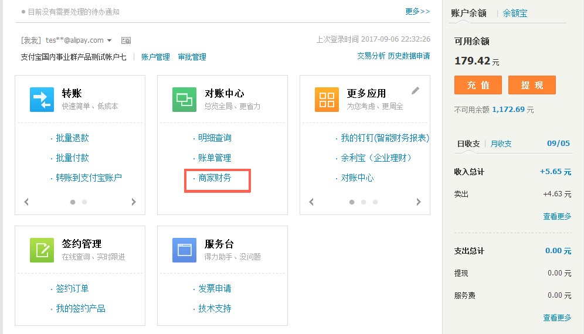
Task: Switch to the 账户余额 tab
Action: click(468, 13)
